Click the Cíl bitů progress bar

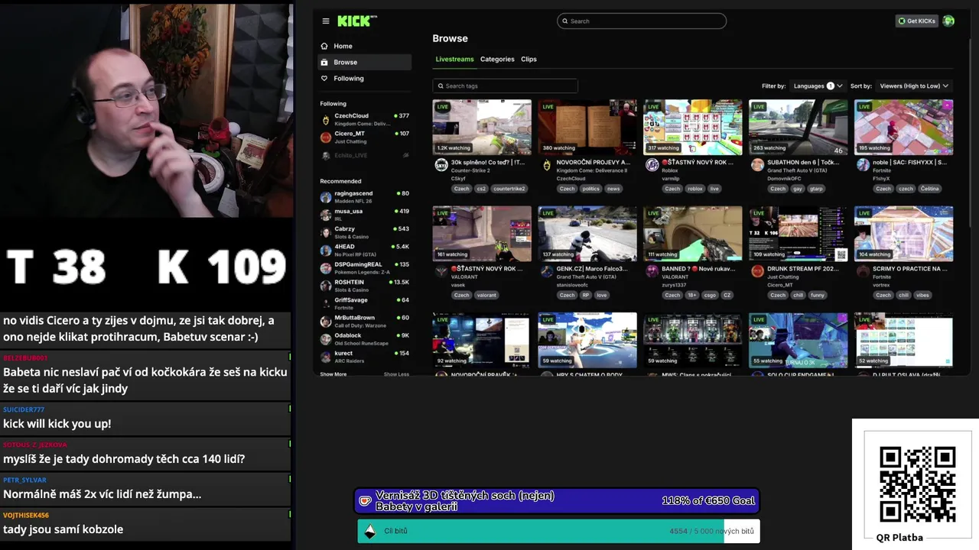point(558,531)
